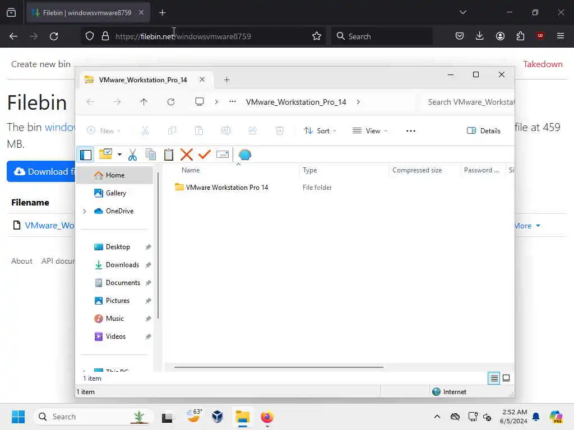
Task: Click the Password column header
Action: pyautogui.click(x=482, y=170)
